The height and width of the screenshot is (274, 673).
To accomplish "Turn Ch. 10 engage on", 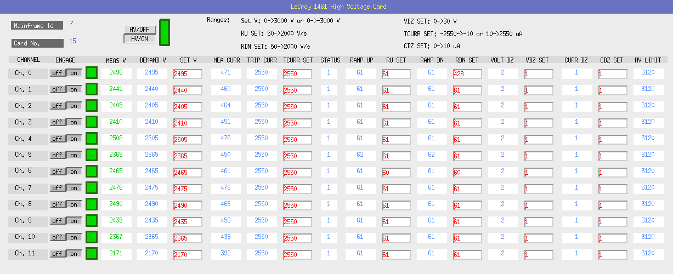I will pyautogui.click(x=74, y=237).
